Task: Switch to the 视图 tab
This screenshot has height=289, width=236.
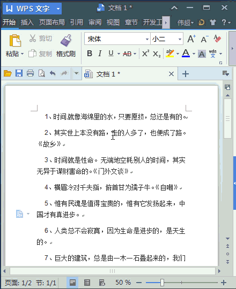Action: (113, 22)
